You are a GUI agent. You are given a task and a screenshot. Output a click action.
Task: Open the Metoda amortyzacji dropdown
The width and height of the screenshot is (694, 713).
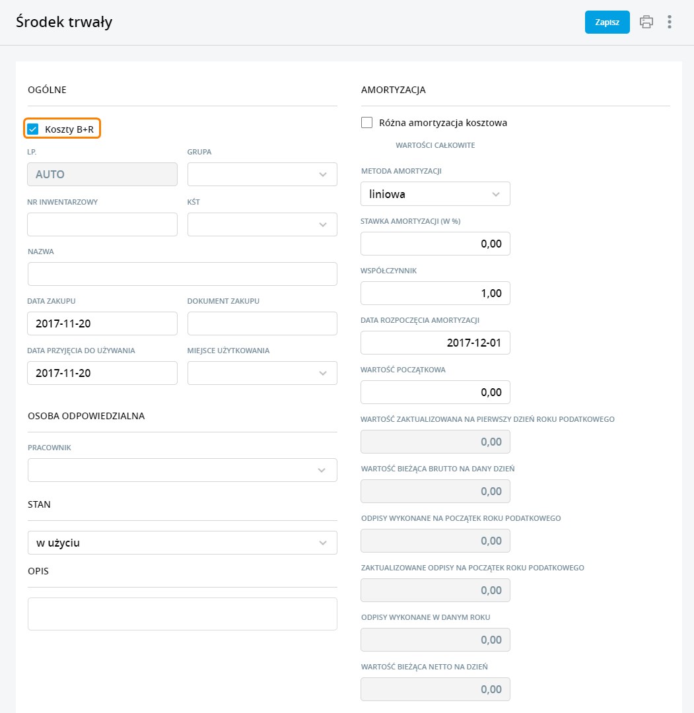point(435,194)
